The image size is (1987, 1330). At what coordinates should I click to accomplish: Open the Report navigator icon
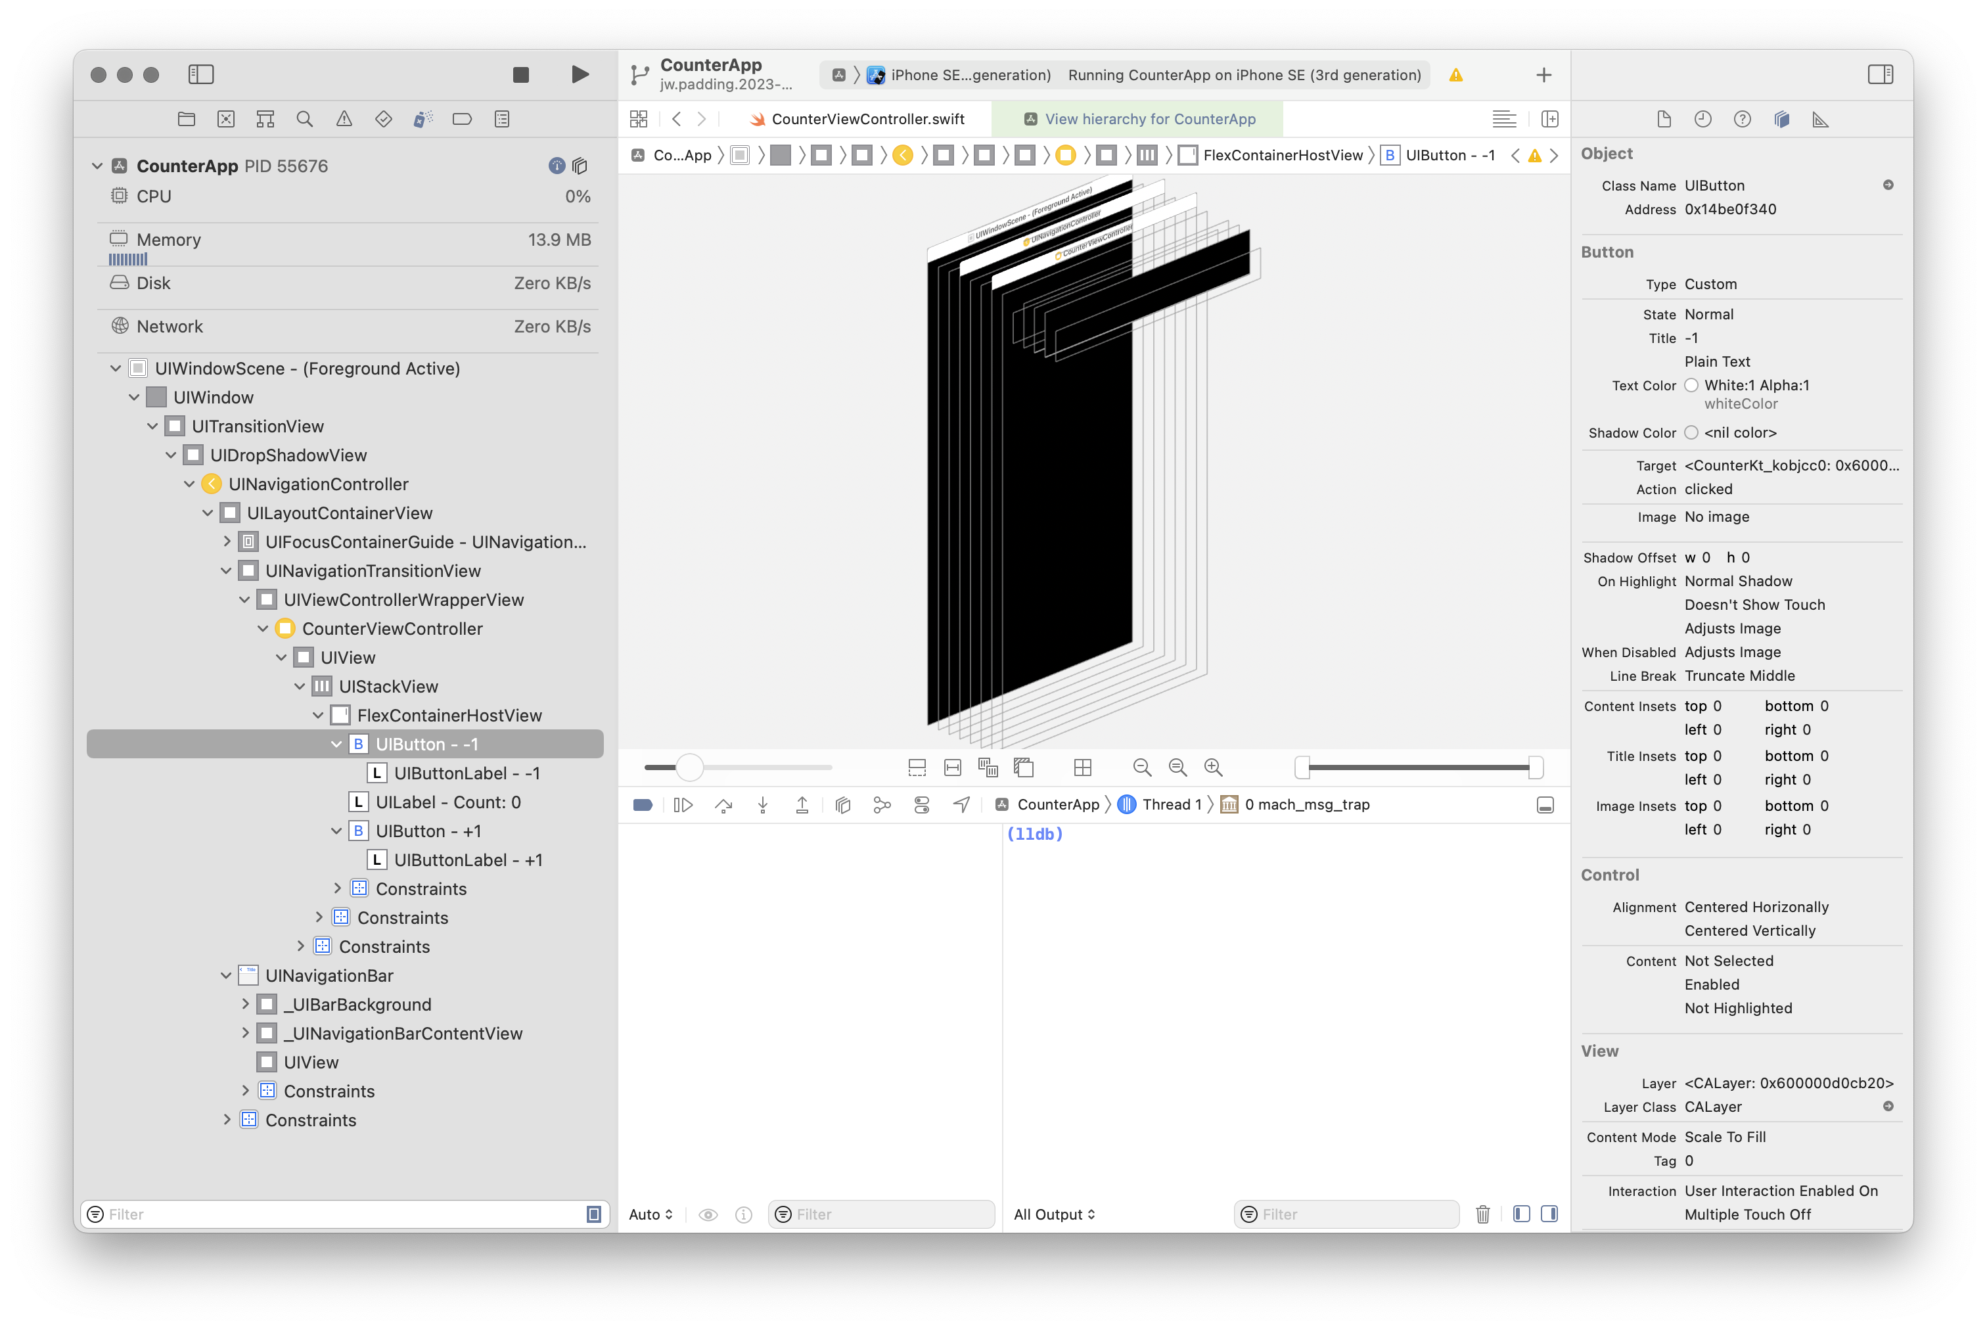(502, 120)
